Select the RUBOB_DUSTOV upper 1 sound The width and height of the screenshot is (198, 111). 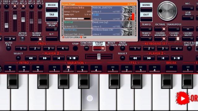[x=113, y=10]
